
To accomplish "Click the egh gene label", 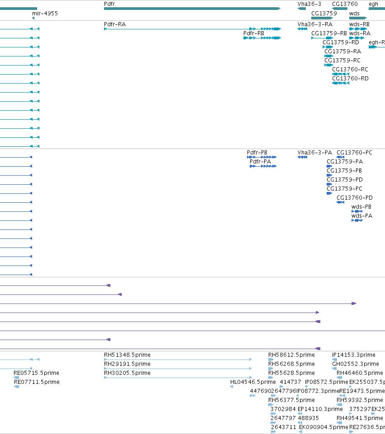I will pyautogui.click(x=373, y=4).
